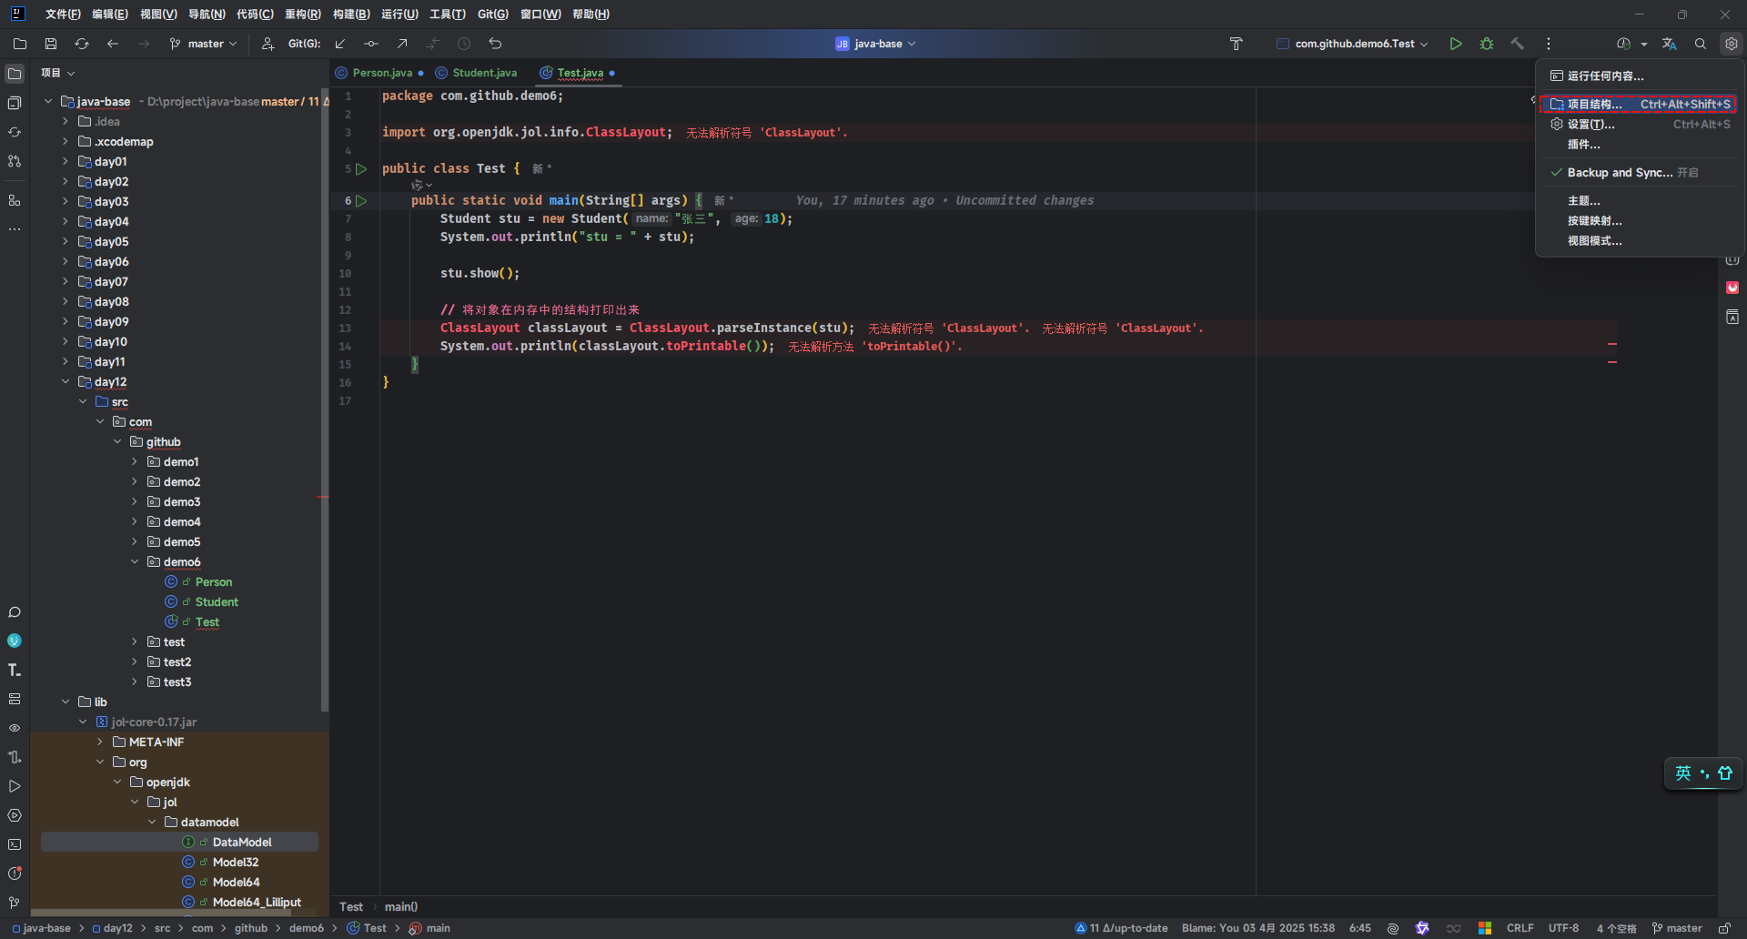Open the 重构(R) menu
The width and height of the screenshot is (1747, 939).
302,15
